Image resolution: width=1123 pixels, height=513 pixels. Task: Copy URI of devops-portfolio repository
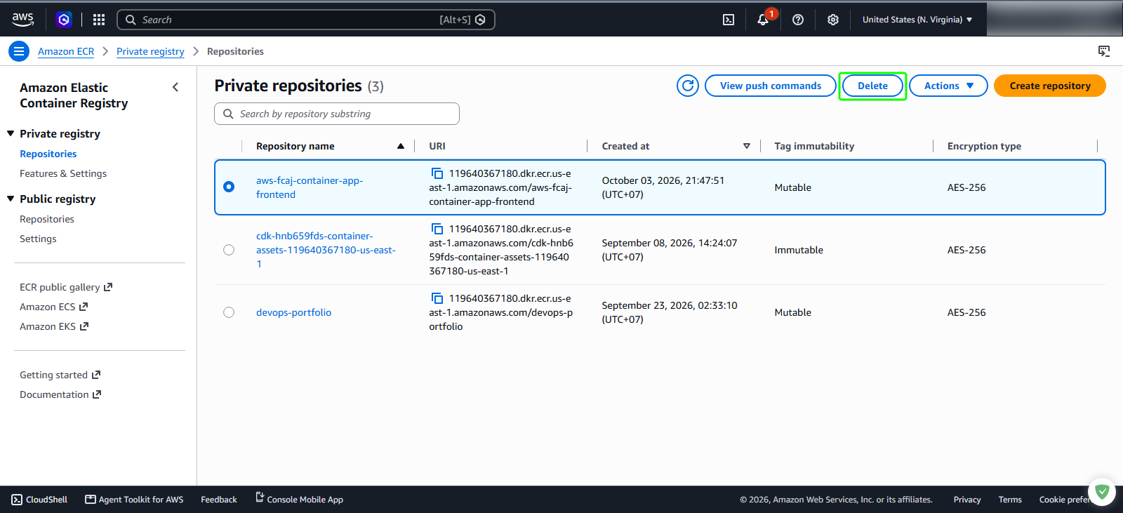tap(437, 298)
